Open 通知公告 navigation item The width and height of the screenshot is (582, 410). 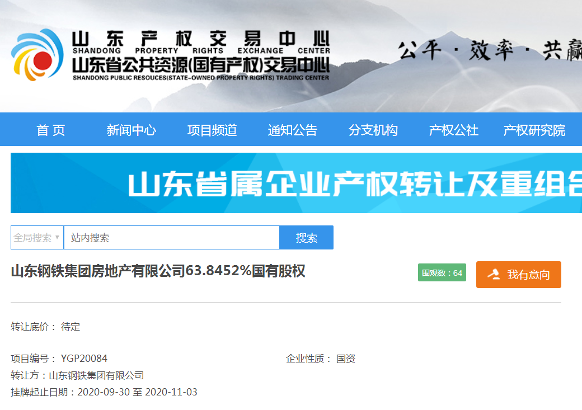[x=293, y=130]
